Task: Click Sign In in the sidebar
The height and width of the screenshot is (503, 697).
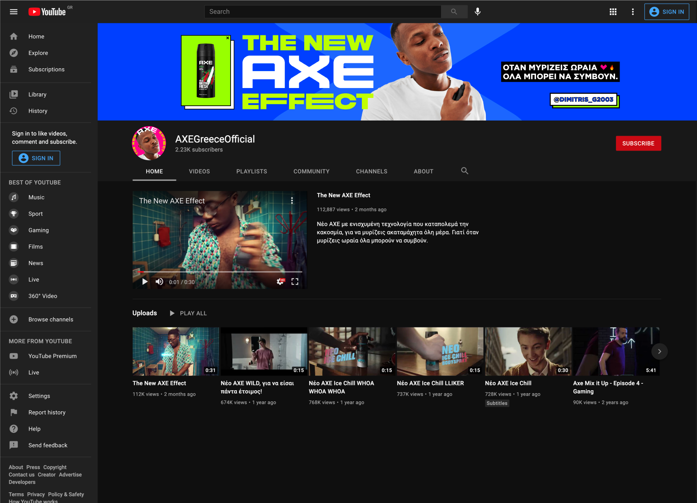Action: (36, 158)
